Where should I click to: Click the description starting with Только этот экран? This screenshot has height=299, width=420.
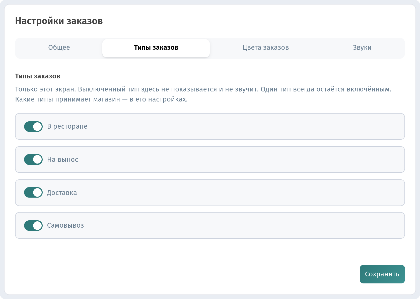pos(203,94)
